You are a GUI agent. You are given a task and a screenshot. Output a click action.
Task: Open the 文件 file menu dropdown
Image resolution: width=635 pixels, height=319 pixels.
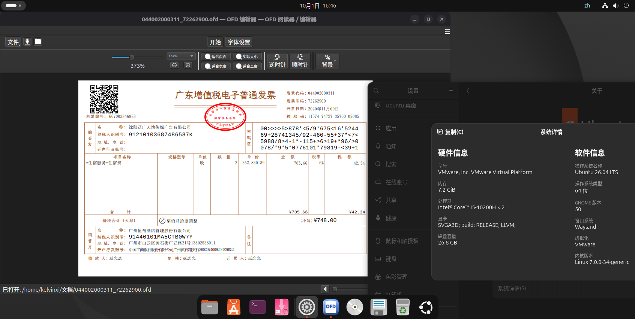[x=14, y=42]
